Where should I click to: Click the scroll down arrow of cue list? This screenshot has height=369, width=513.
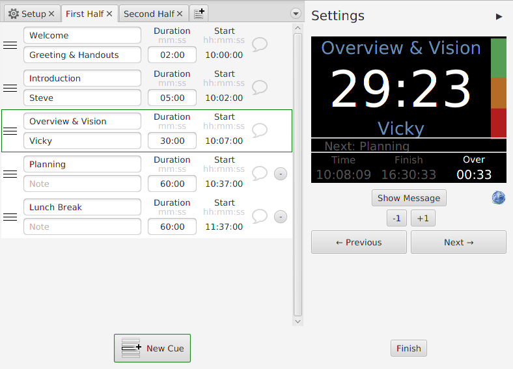tap(298, 321)
